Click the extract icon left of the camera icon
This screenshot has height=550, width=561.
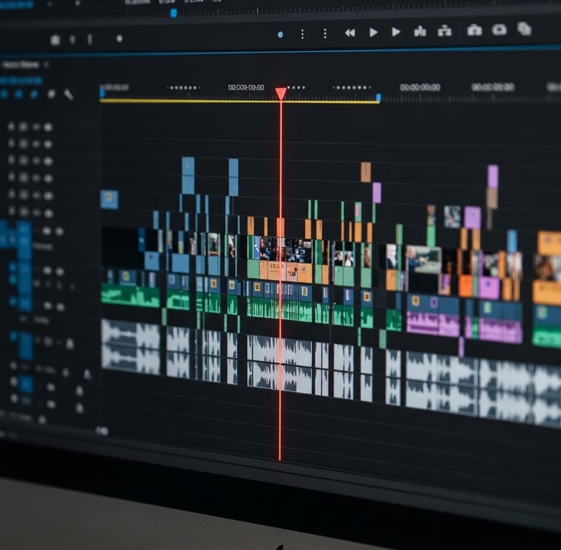[444, 31]
